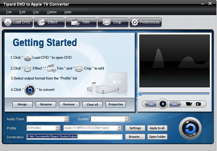Open the Help menu
The height and width of the screenshot is (151, 217).
[x=68, y=12]
